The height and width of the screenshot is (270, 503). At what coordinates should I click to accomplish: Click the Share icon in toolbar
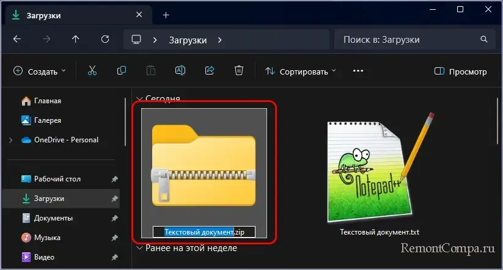click(x=210, y=71)
